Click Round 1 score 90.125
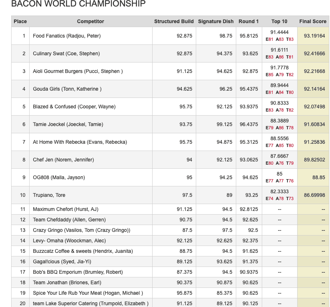 [x=250, y=304]
